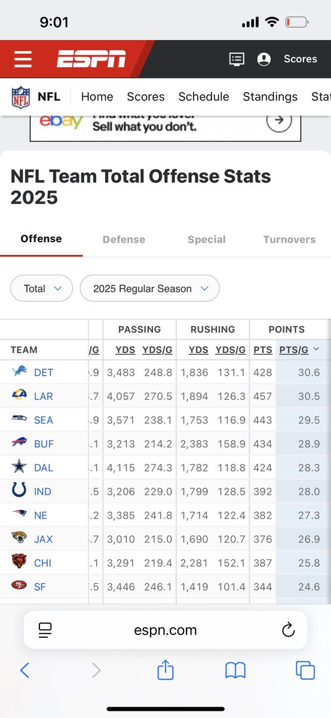
Task: Open the Standings nav item
Action: pos(270,96)
